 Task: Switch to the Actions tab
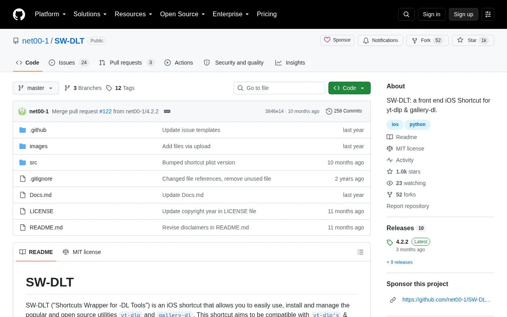coord(179,63)
